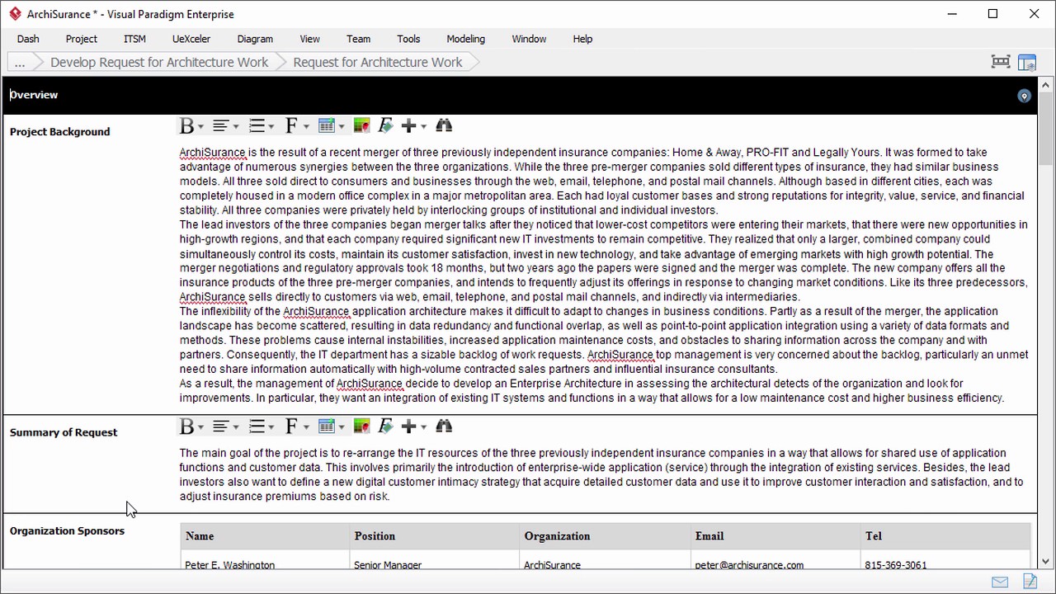Clear formatting in Project Background toolbar
Viewport: 1056px width, 594px height.
click(x=385, y=126)
